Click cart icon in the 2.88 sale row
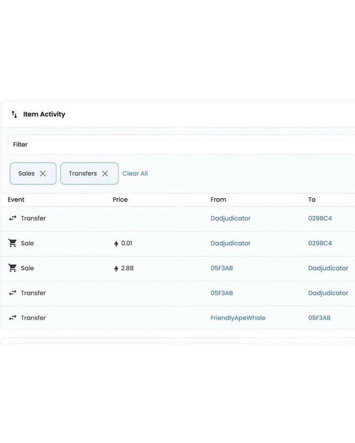 13,268
